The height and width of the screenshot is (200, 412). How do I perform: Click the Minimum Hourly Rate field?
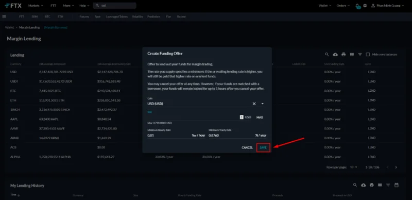(169, 135)
